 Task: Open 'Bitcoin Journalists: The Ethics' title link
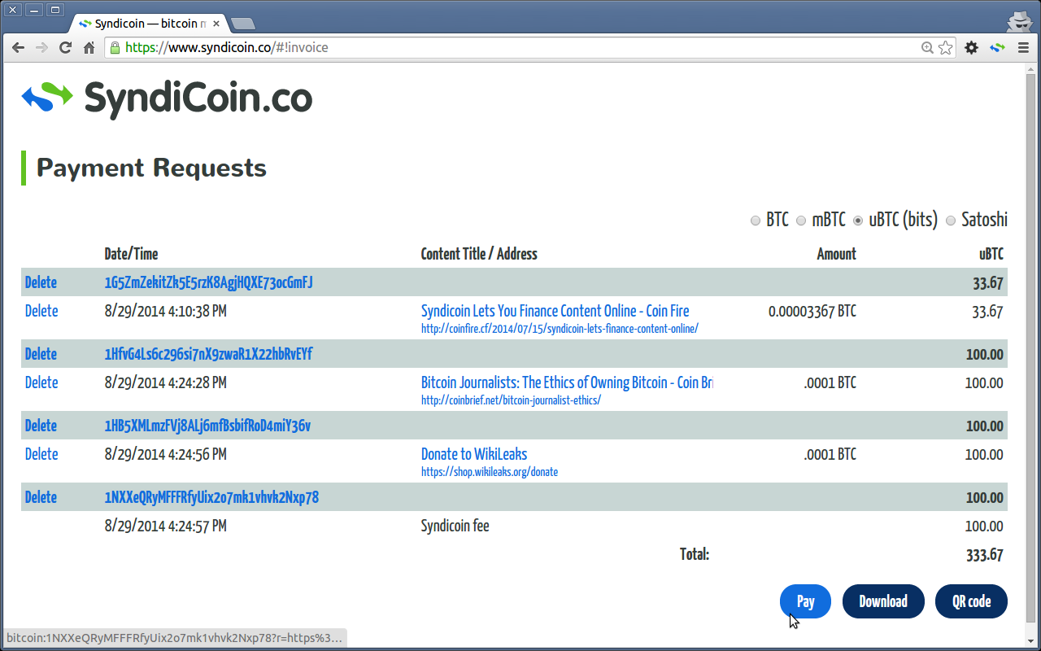(x=567, y=382)
